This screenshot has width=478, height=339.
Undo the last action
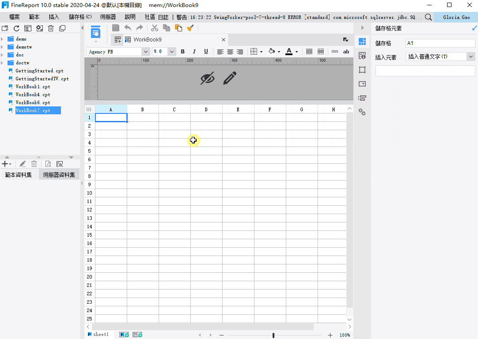[x=128, y=28]
